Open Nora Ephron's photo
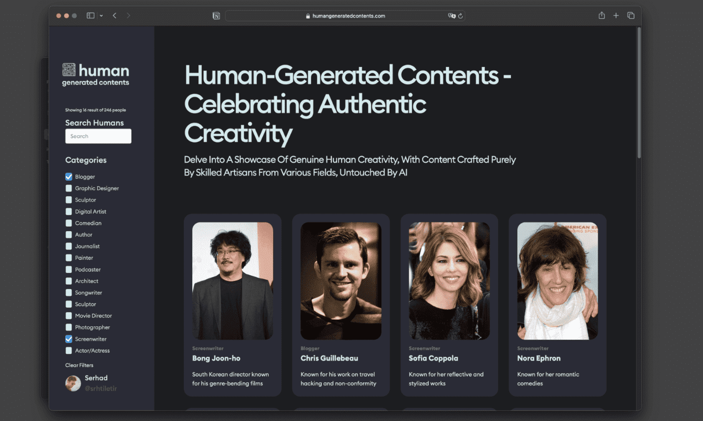 [557, 281]
